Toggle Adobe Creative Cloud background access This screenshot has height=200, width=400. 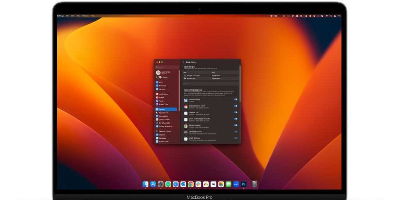tap(236, 106)
